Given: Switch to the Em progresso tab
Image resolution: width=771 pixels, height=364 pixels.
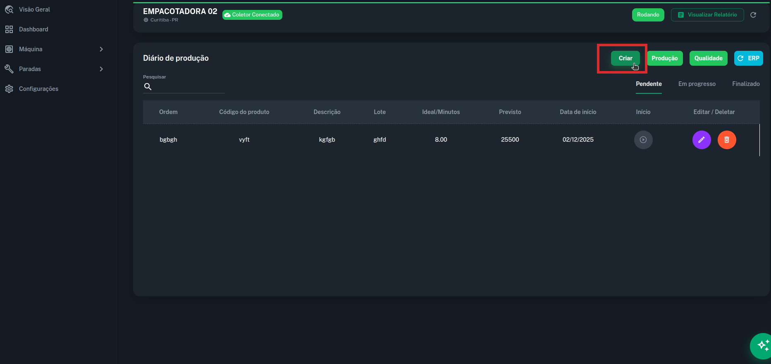Looking at the screenshot, I should 697,84.
